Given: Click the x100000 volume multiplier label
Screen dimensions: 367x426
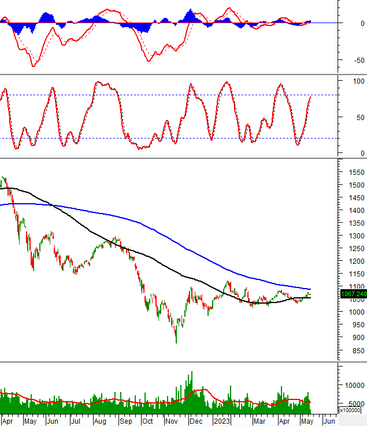Looking at the screenshot, I should click(350, 410).
